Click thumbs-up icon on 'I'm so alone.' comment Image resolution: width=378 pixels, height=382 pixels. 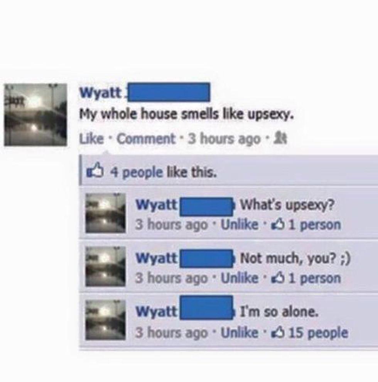[278, 332]
